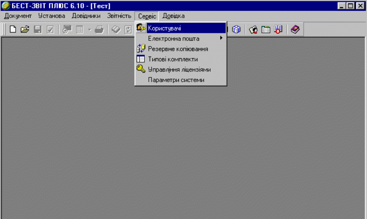Screen dimensions: 367x219
Task: Click the Open folder toolbar icon
Action: pyautogui.click(x=25, y=30)
